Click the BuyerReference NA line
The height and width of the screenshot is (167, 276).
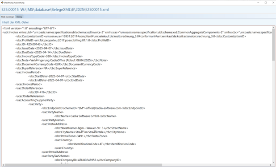(x=46, y=68)
